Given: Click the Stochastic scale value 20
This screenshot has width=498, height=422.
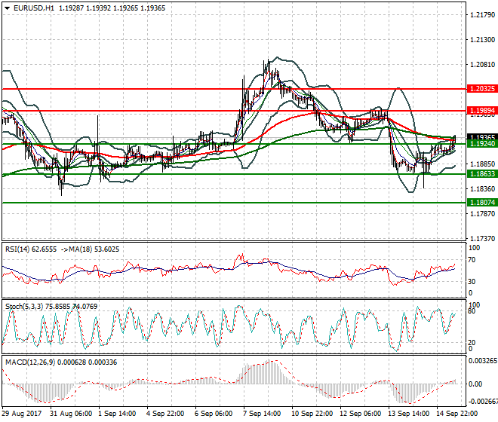Looking at the screenshot, I should (x=472, y=343).
